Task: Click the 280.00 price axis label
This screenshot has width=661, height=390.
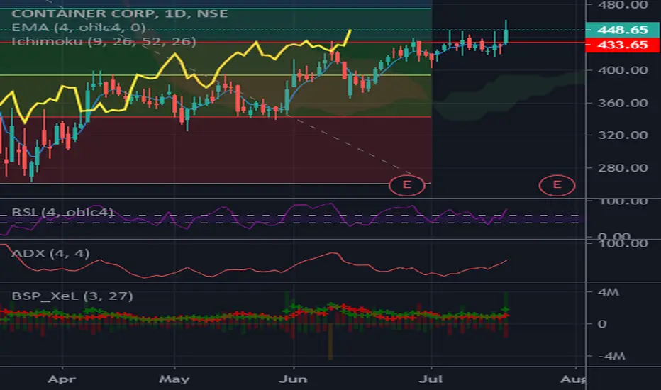Action: tap(623, 168)
